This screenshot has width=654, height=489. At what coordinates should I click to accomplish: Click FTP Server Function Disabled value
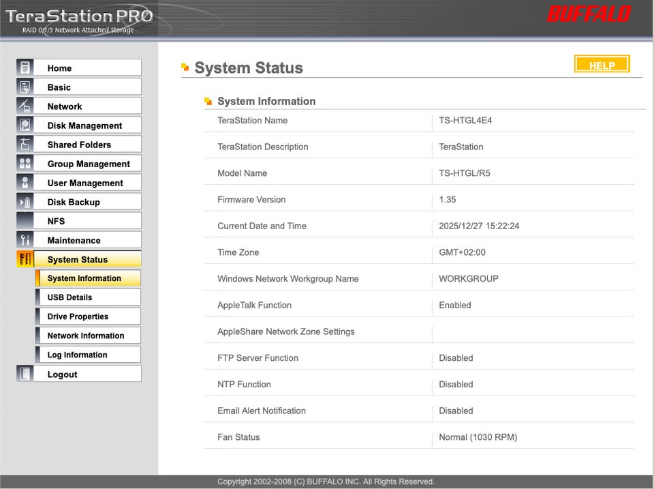456,358
